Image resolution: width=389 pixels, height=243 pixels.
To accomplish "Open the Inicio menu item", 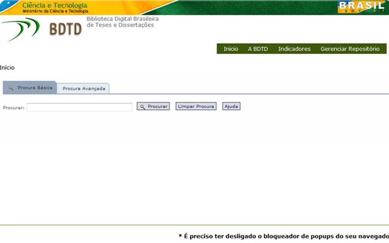I will point(230,49).
